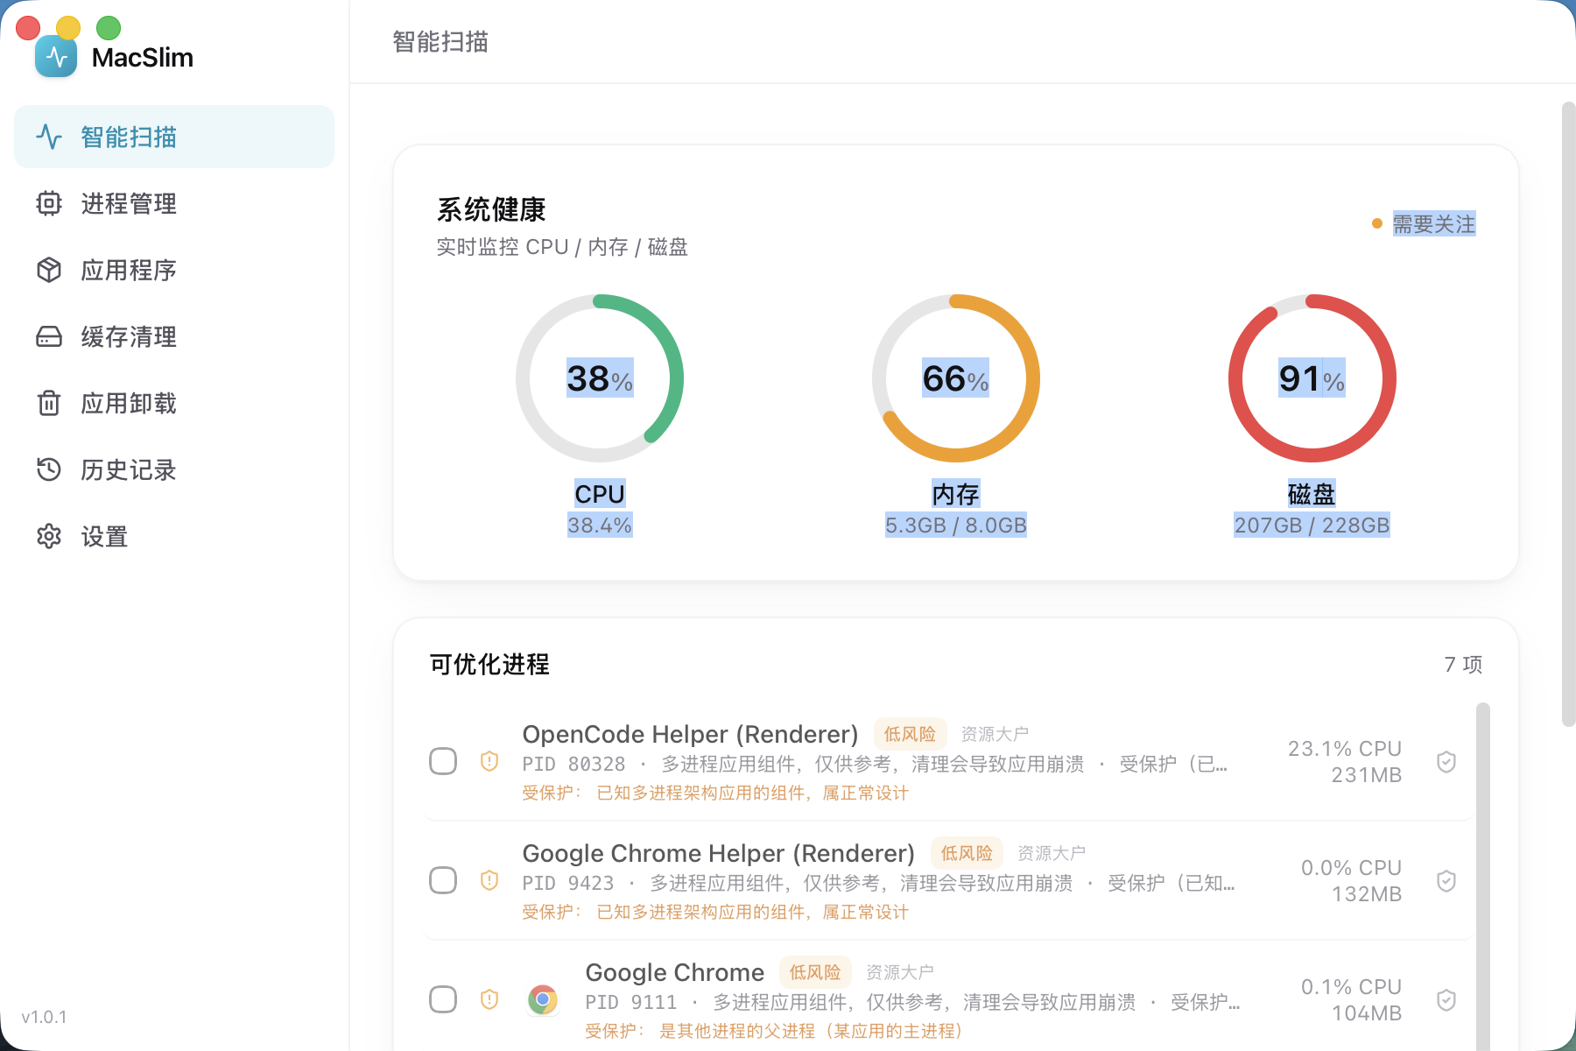Click the 0.0% CPU value
The image size is (1576, 1051).
[x=1351, y=868]
